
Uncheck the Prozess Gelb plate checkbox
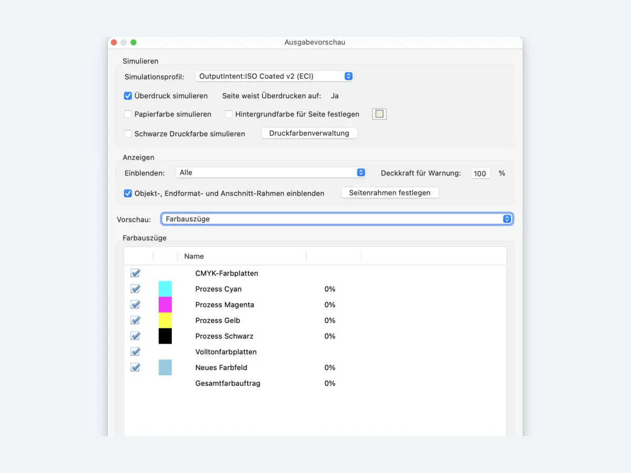tap(135, 321)
